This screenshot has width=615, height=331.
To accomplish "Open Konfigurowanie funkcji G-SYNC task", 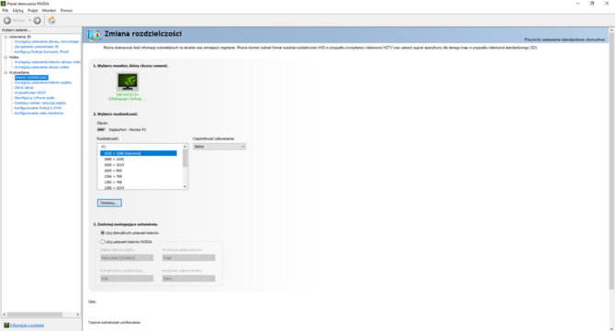I will click(x=38, y=108).
